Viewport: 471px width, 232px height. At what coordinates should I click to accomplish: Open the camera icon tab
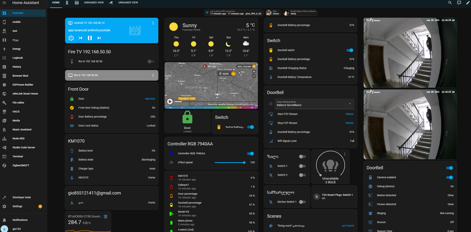pos(111,2)
